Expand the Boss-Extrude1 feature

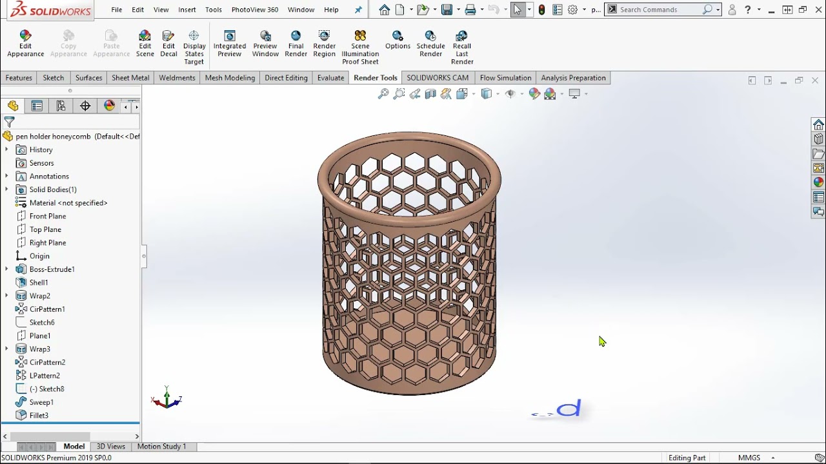point(6,269)
